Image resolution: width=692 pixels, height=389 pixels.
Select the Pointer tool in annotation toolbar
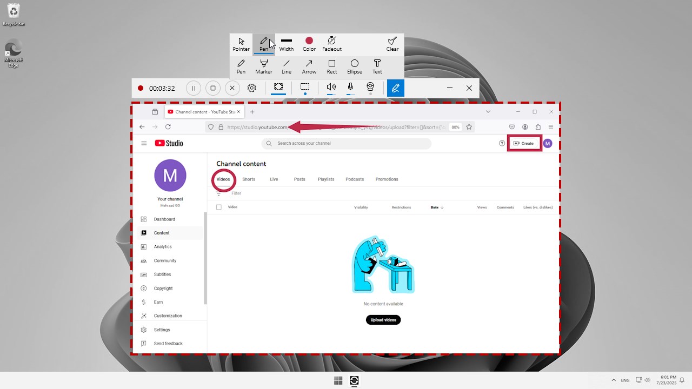coord(241,44)
